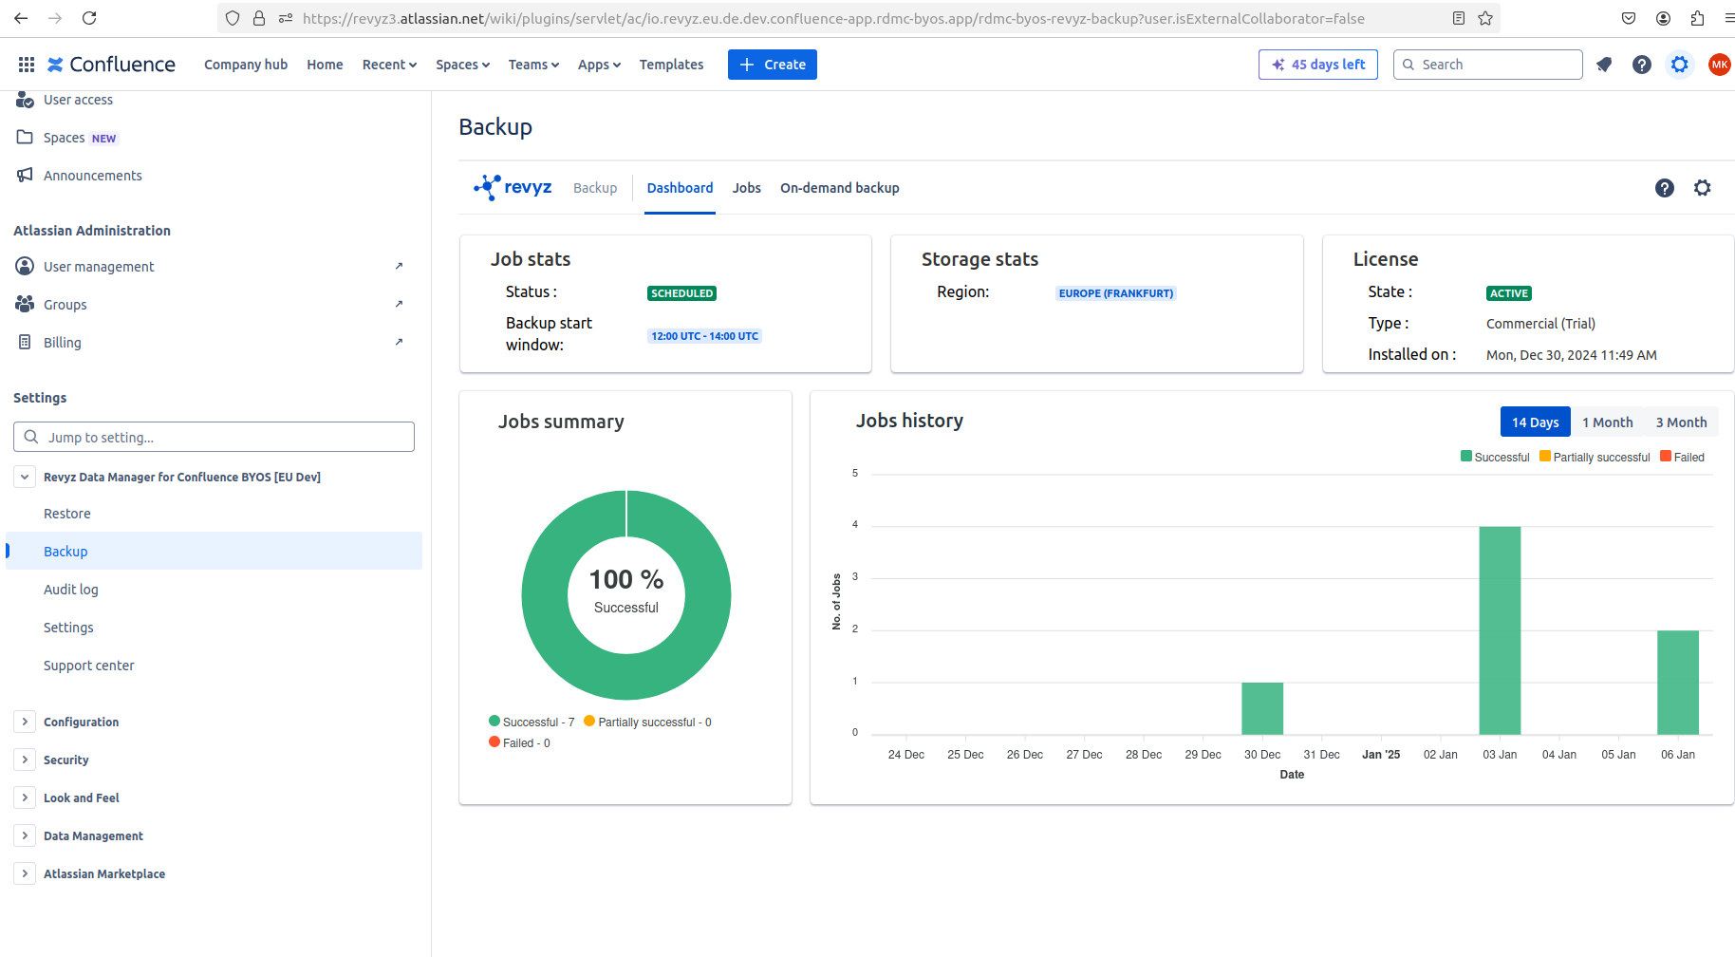Click the 03 Jan bar in chart

pos(1500,630)
